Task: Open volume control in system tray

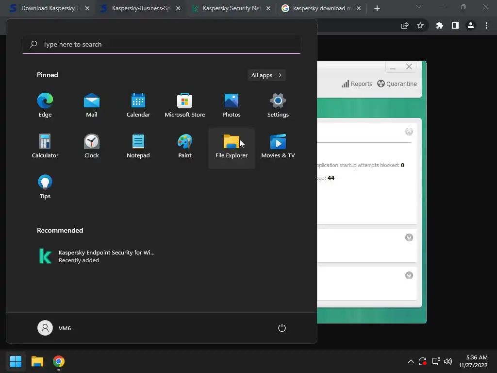Action: pyautogui.click(x=448, y=361)
